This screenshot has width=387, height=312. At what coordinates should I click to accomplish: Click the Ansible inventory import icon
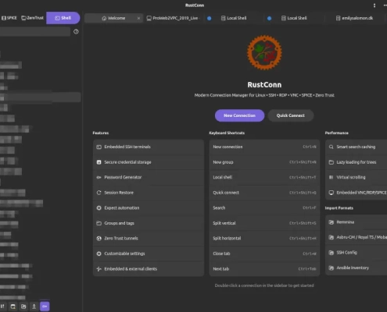pos(331,268)
